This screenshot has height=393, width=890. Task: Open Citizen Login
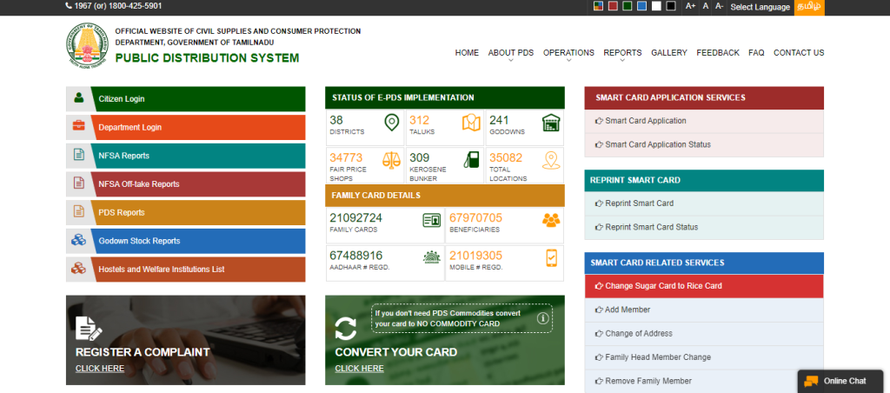coord(186,99)
